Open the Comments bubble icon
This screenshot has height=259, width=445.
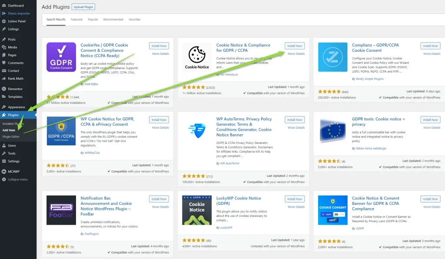coord(3,63)
